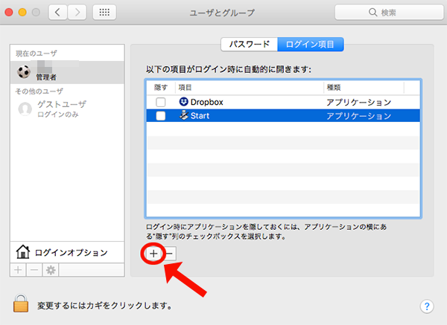This screenshot has width=447, height=325.
Task: Click the Start app icon
Action: tap(184, 115)
